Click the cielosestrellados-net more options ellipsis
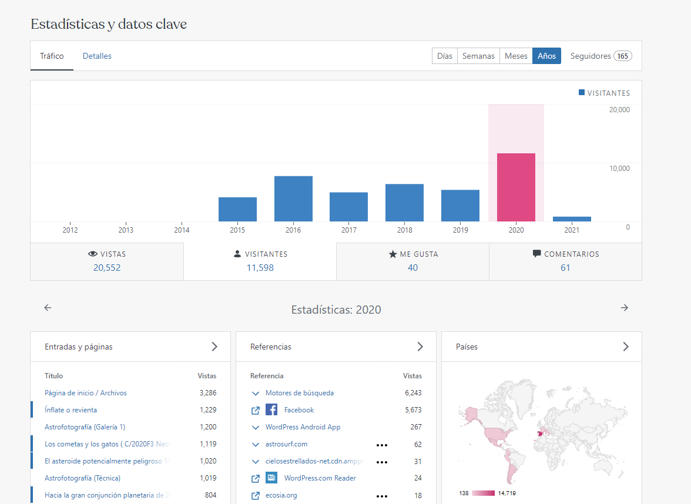The height and width of the screenshot is (504, 691). 382,462
